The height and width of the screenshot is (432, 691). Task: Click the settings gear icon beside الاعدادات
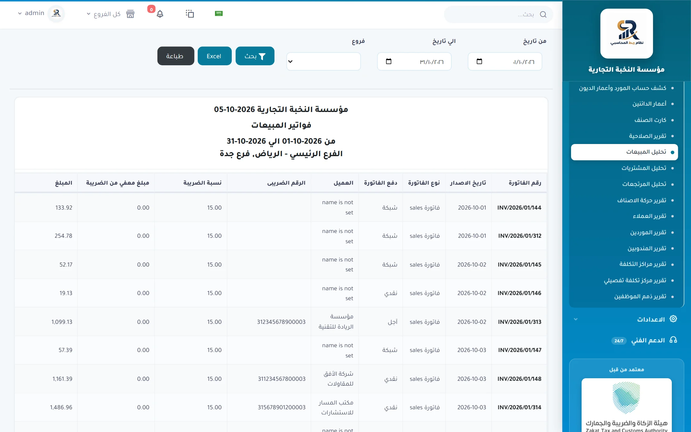[x=673, y=319]
